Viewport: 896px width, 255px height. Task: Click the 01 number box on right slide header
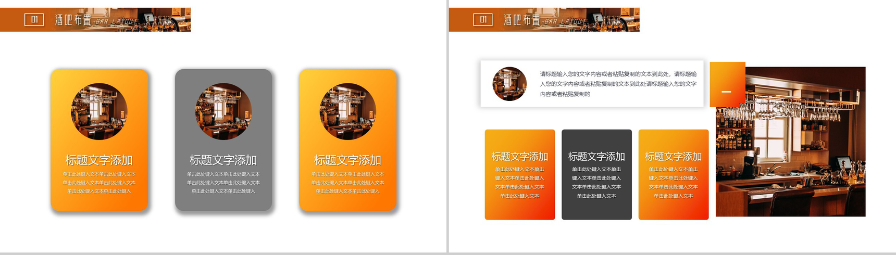coord(483,20)
